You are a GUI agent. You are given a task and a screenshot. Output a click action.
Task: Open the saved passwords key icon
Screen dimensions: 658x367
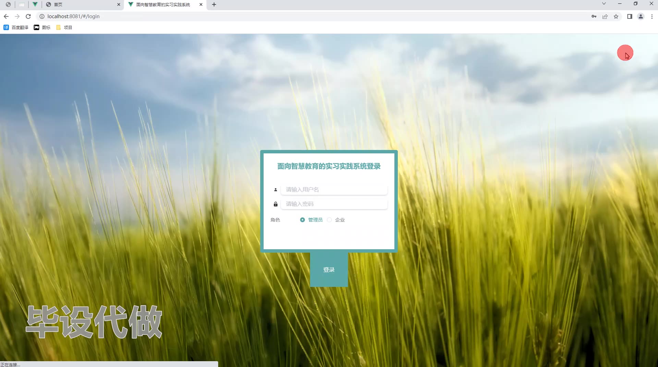[594, 16]
